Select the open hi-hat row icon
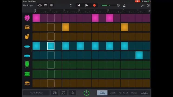Viewport: 173px width, 97px height. pos(27,55)
